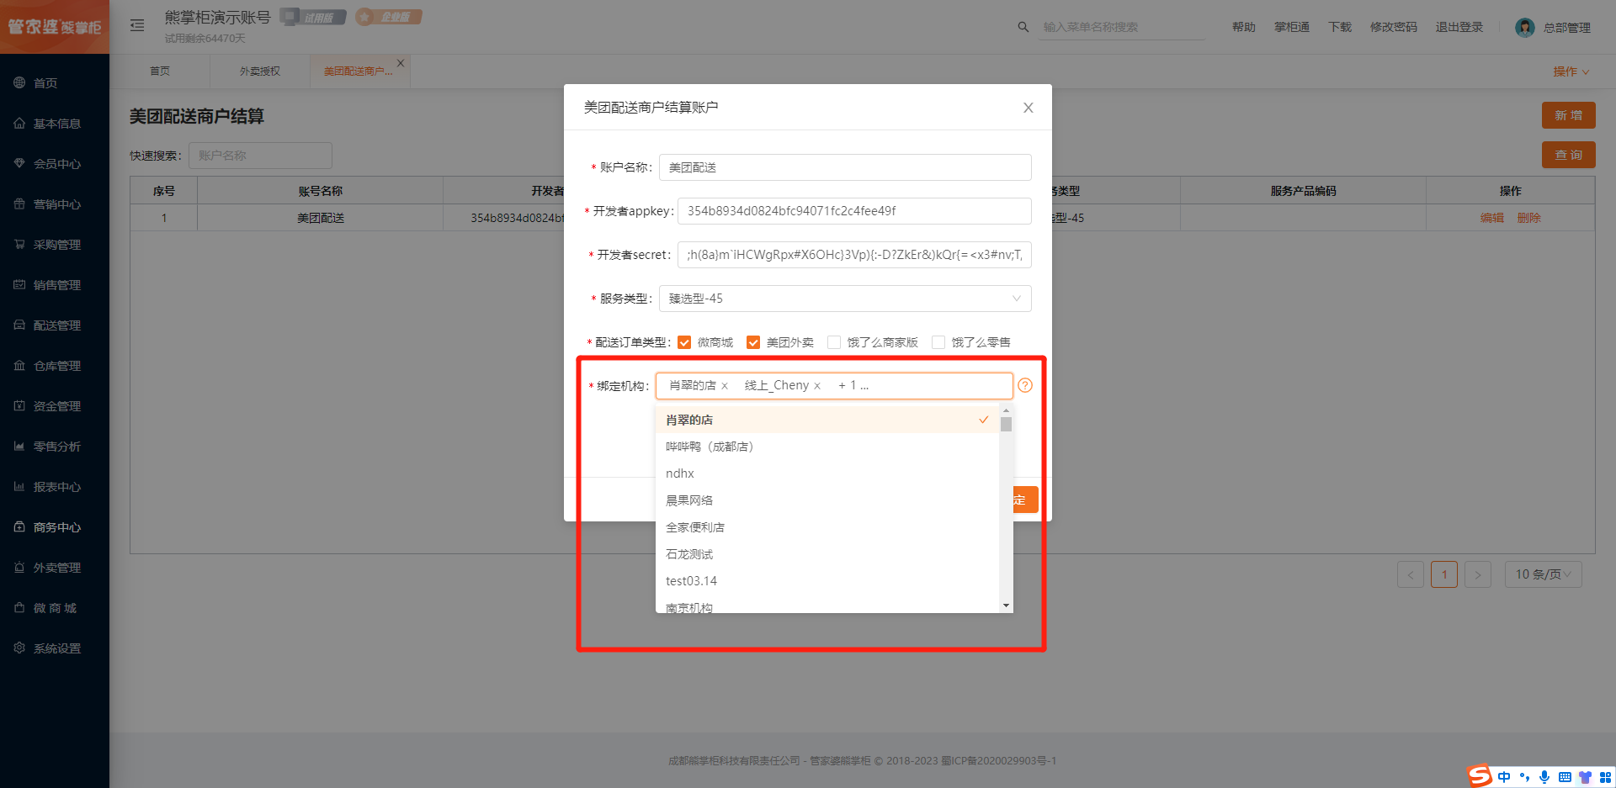The width and height of the screenshot is (1616, 788).
Task: Open 资金管理 in the sidebar
Action: (55, 406)
